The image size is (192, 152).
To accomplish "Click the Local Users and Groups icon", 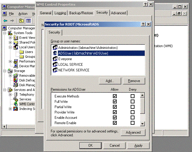I will pyautogui.click(x=16, y=47).
